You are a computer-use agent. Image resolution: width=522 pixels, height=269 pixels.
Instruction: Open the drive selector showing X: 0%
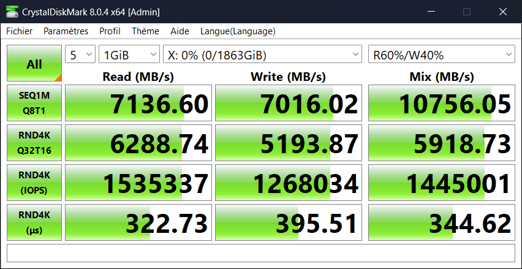click(262, 55)
